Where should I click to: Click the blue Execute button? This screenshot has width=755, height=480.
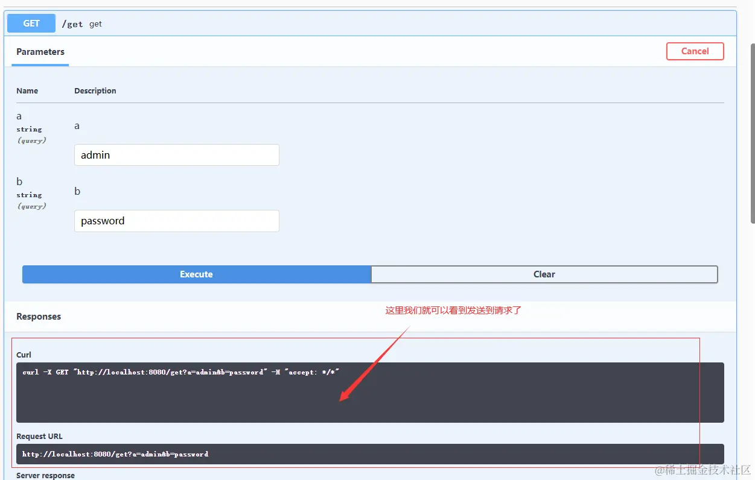pyautogui.click(x=197, y=274)
